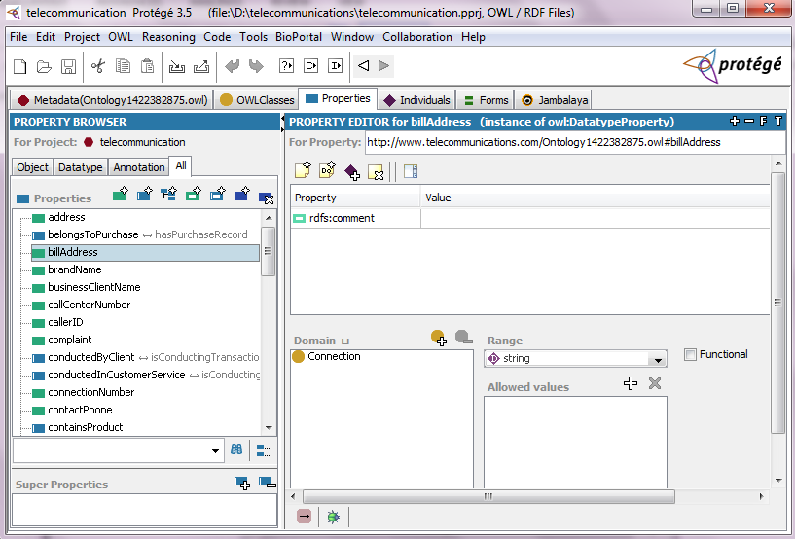
Task: Click the property editor horizontal scrollbar
Action: point(488,496)
